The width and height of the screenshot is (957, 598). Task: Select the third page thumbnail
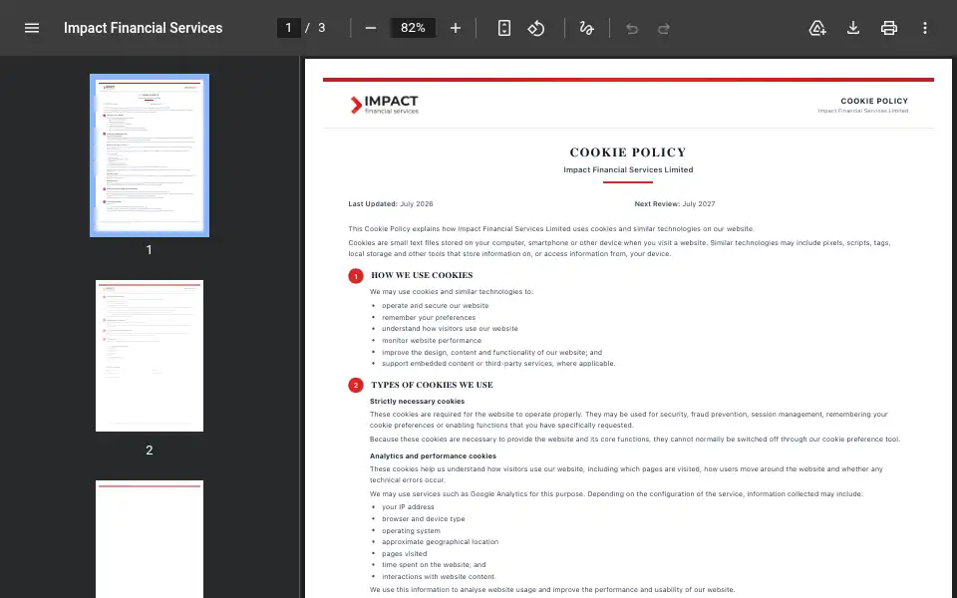(150, 539)
